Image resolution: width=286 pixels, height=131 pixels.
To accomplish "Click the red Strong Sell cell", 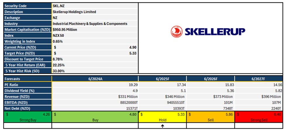I will point(259,117).
